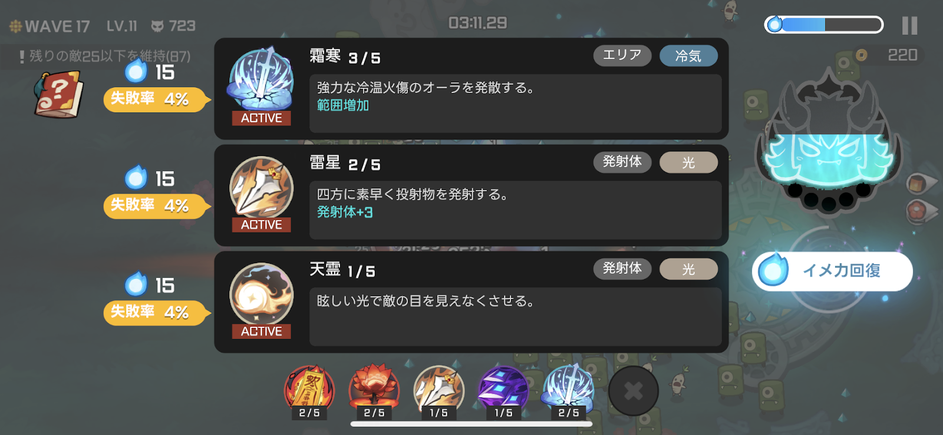Click the 光 tag on 天霊
Screen dimensions: 943x435
(x=688, y=269)
